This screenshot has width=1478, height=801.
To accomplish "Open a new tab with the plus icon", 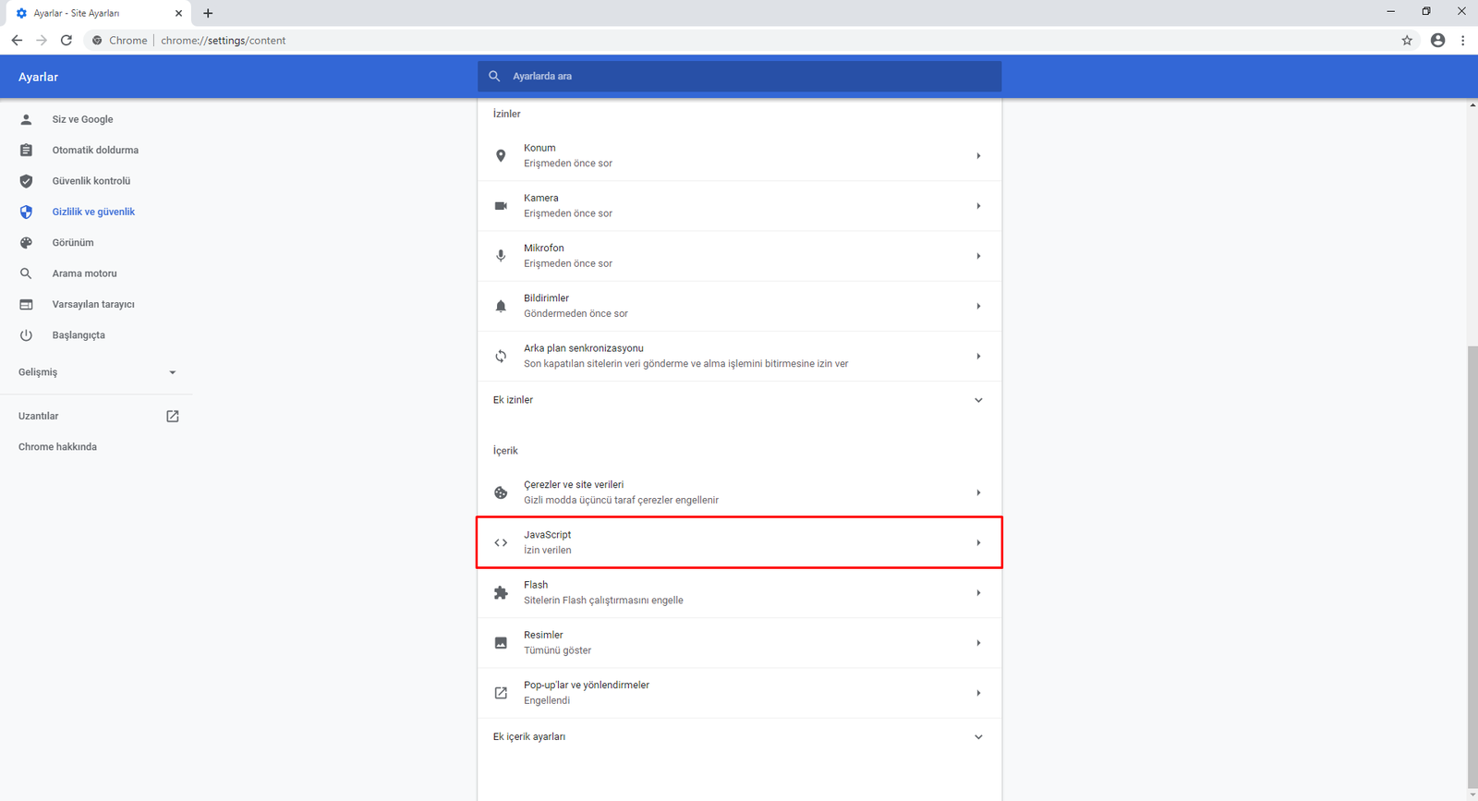I will tap(208, 13).
